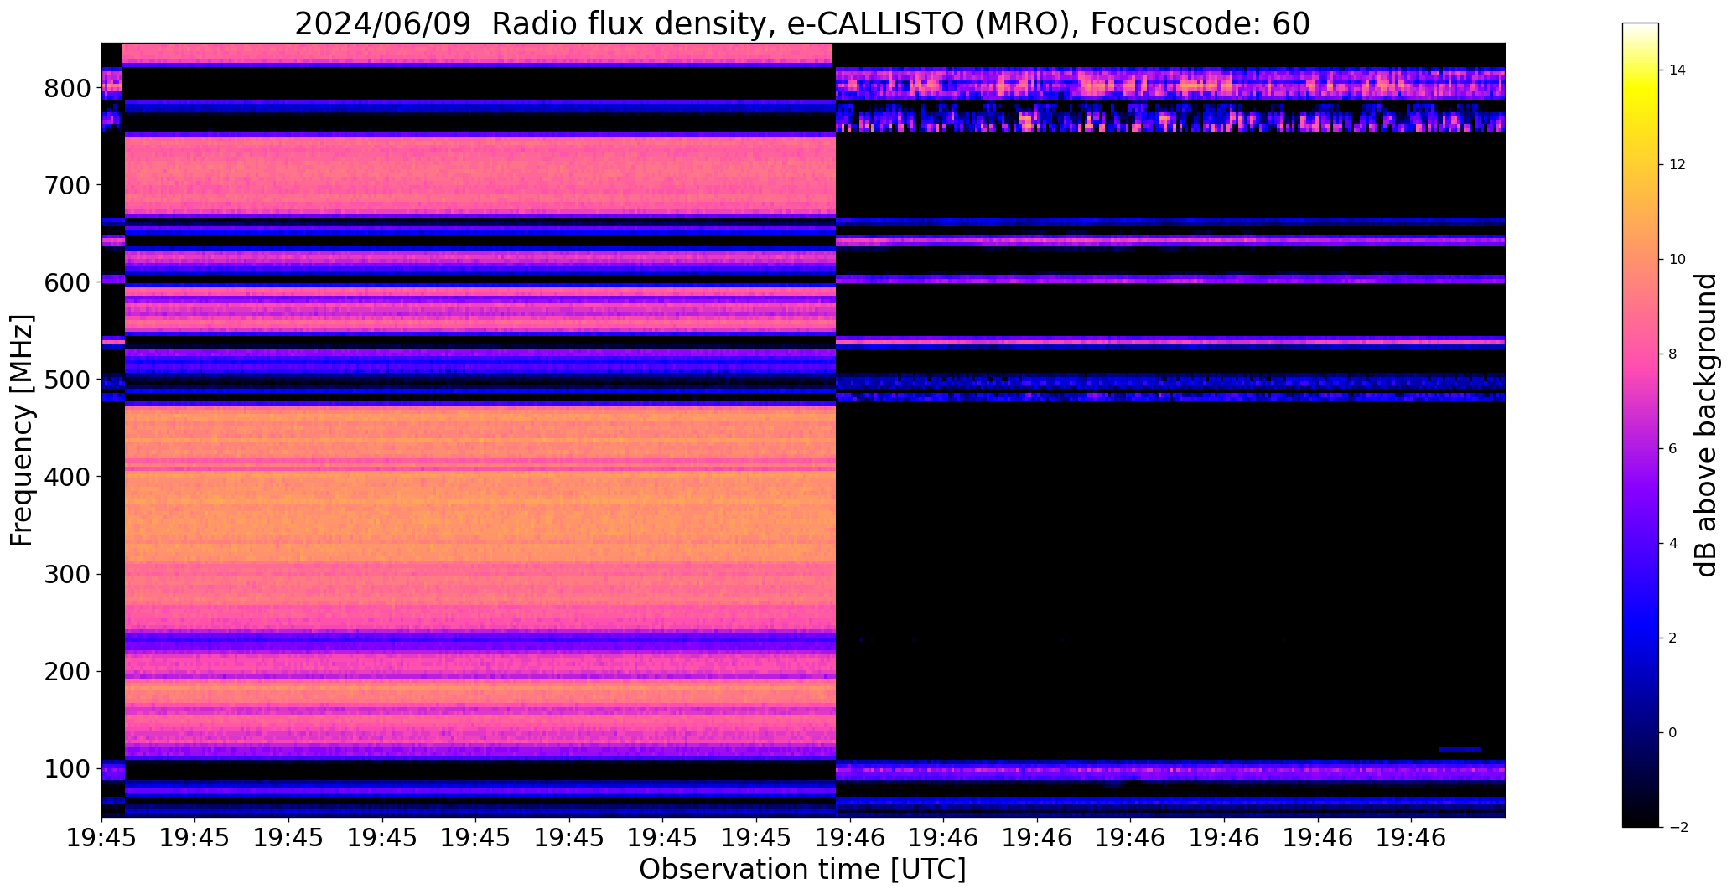Click the 12 colorbar tick label
Image resolution: width=1732 pixels, height=894 pixels.
tap(1678, 165)
